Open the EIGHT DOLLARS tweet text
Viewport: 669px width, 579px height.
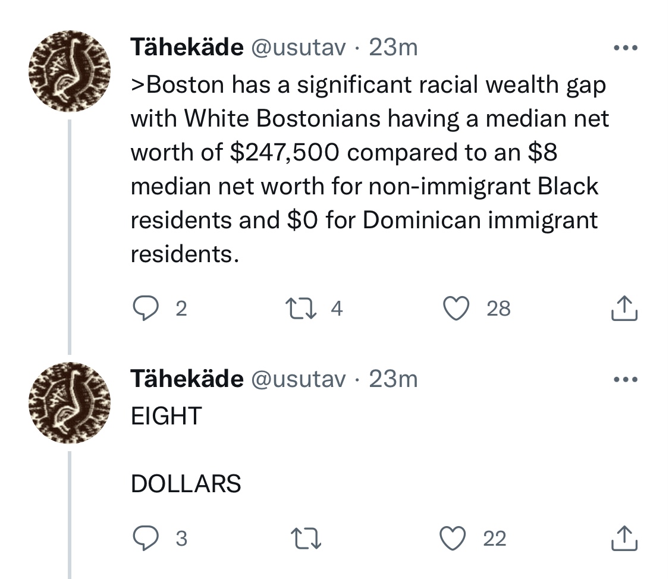click(186, 449)
